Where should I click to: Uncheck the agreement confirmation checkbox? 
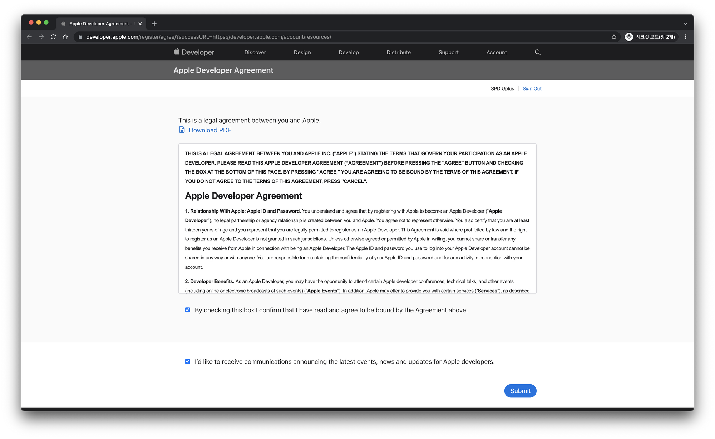[x=188, y=310]
